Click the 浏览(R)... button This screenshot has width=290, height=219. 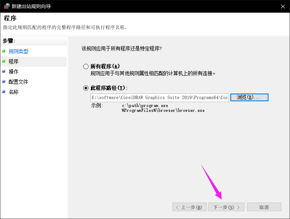point(249,97)
